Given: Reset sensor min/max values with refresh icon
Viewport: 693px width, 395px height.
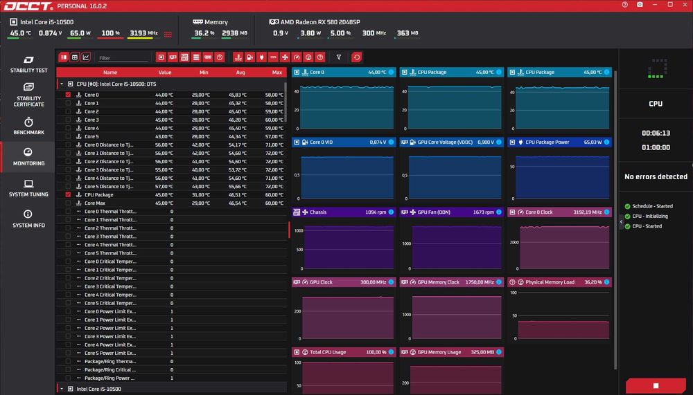Looking at the screenshot, I should (x=357, y=57).
